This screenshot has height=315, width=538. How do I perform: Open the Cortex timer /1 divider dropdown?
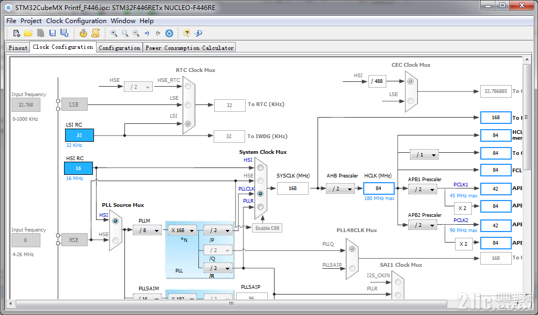point(424,155)
